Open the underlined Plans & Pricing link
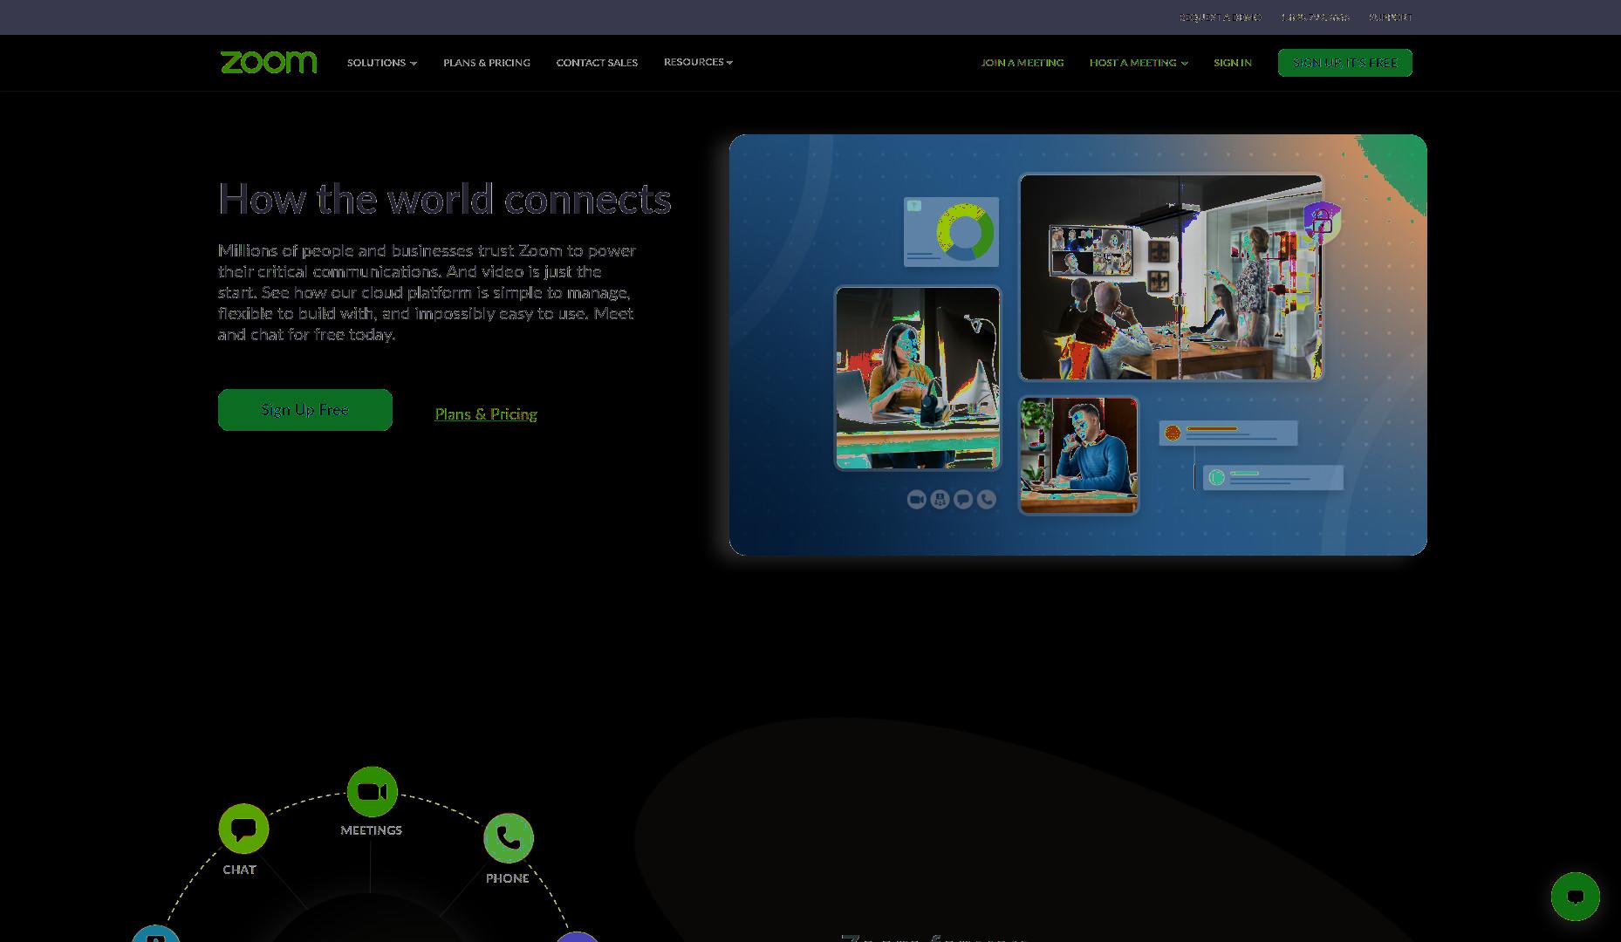The width and height of the screenshot is (1621, 942). (x=486, y=414)
